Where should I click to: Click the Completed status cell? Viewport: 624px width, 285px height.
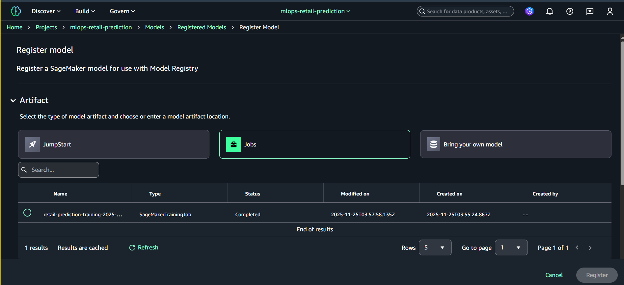coord(248,215)
